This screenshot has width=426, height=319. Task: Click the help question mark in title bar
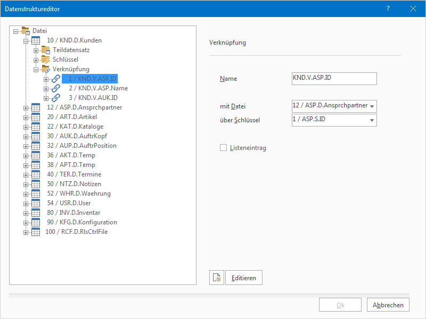point(388,9)
